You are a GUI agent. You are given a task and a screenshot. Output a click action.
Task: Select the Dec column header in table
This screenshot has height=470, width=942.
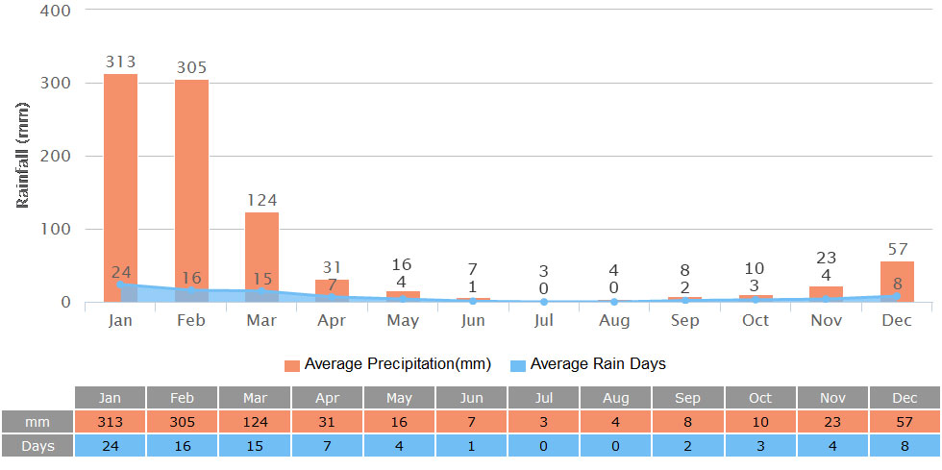pyautogui.click(x=905, y=398)
